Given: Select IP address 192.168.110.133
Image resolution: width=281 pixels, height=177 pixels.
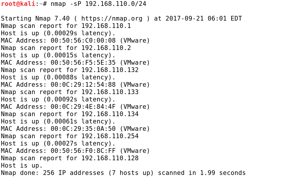Looking at the screenshot, I should click(110, 92).
